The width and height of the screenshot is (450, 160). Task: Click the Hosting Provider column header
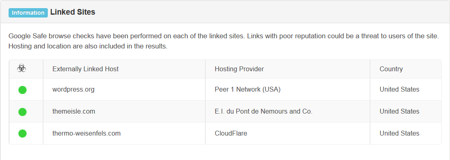pyautogui.click(x=240, y=69)
